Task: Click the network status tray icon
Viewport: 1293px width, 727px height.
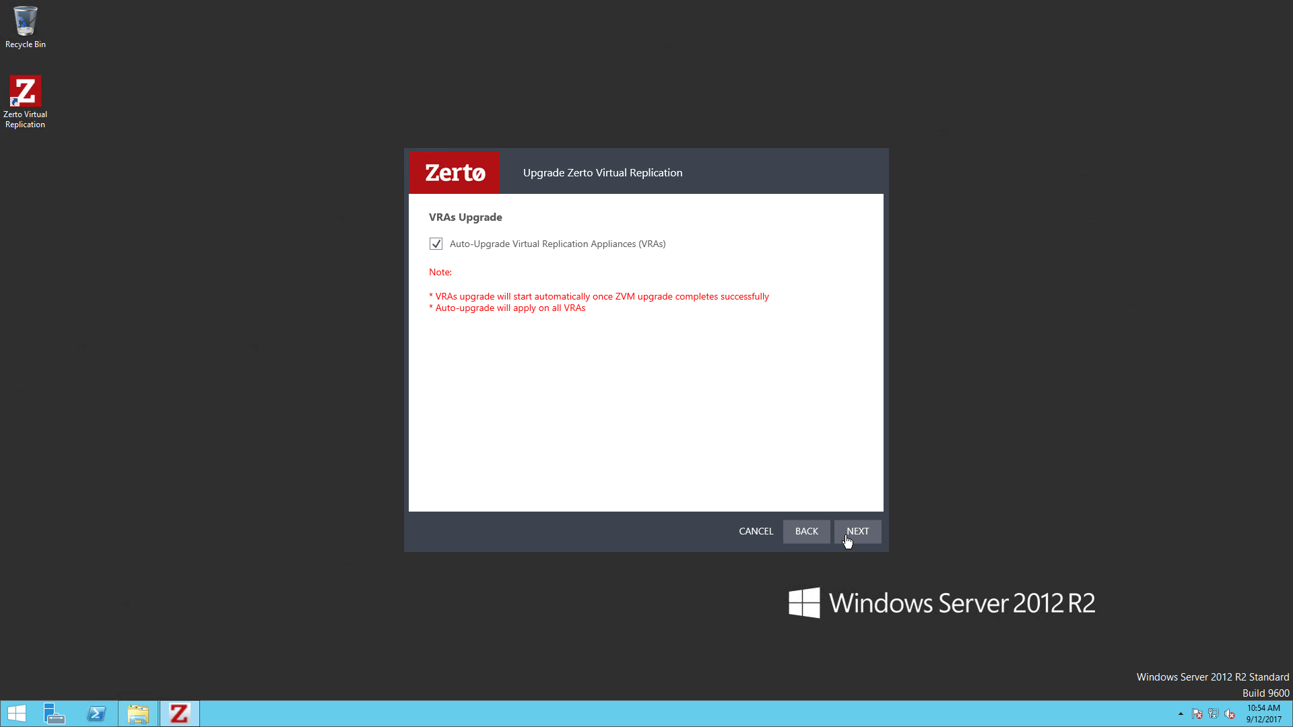Action: (1214, 714)
